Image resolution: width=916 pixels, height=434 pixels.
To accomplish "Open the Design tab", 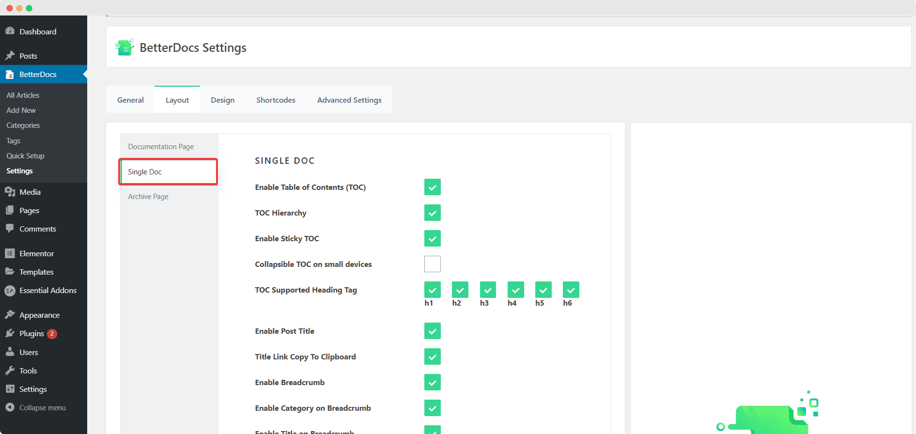I will [x=222, y=100].
